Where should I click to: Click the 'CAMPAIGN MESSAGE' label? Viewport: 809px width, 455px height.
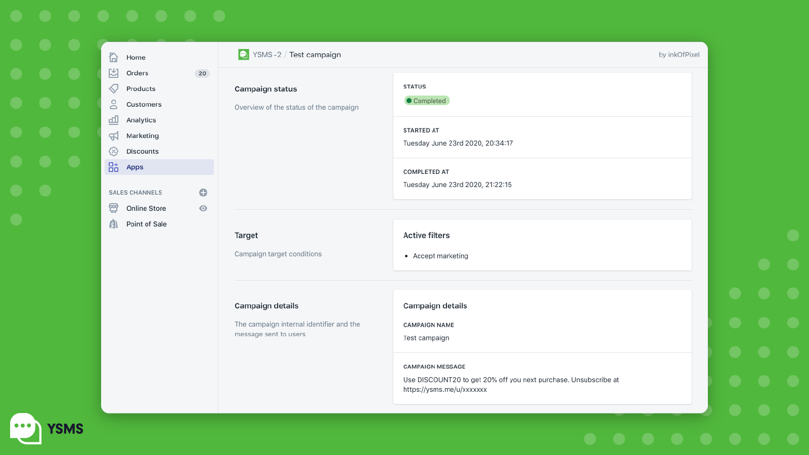[x=434, y=367]
